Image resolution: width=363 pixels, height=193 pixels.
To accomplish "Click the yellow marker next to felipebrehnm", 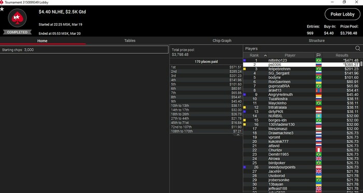I will [244, 69].
